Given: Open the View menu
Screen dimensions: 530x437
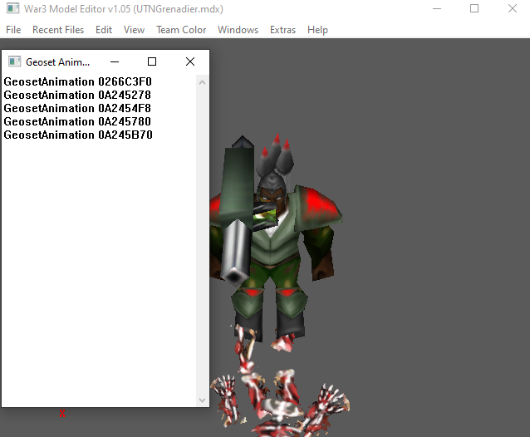Looking at the screenshot, I should coord(135,30).
